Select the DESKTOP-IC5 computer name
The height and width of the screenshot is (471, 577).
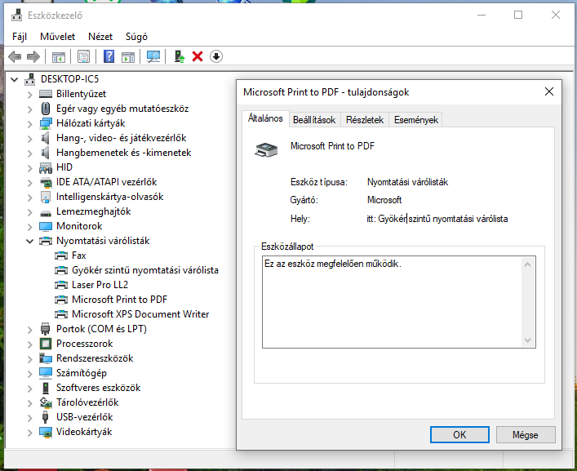tap(69, 79)
